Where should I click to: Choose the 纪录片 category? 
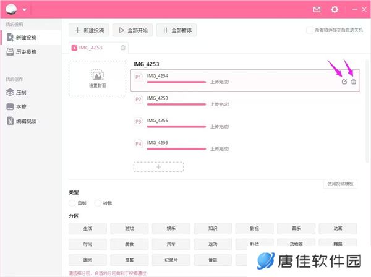click(171, 260)
